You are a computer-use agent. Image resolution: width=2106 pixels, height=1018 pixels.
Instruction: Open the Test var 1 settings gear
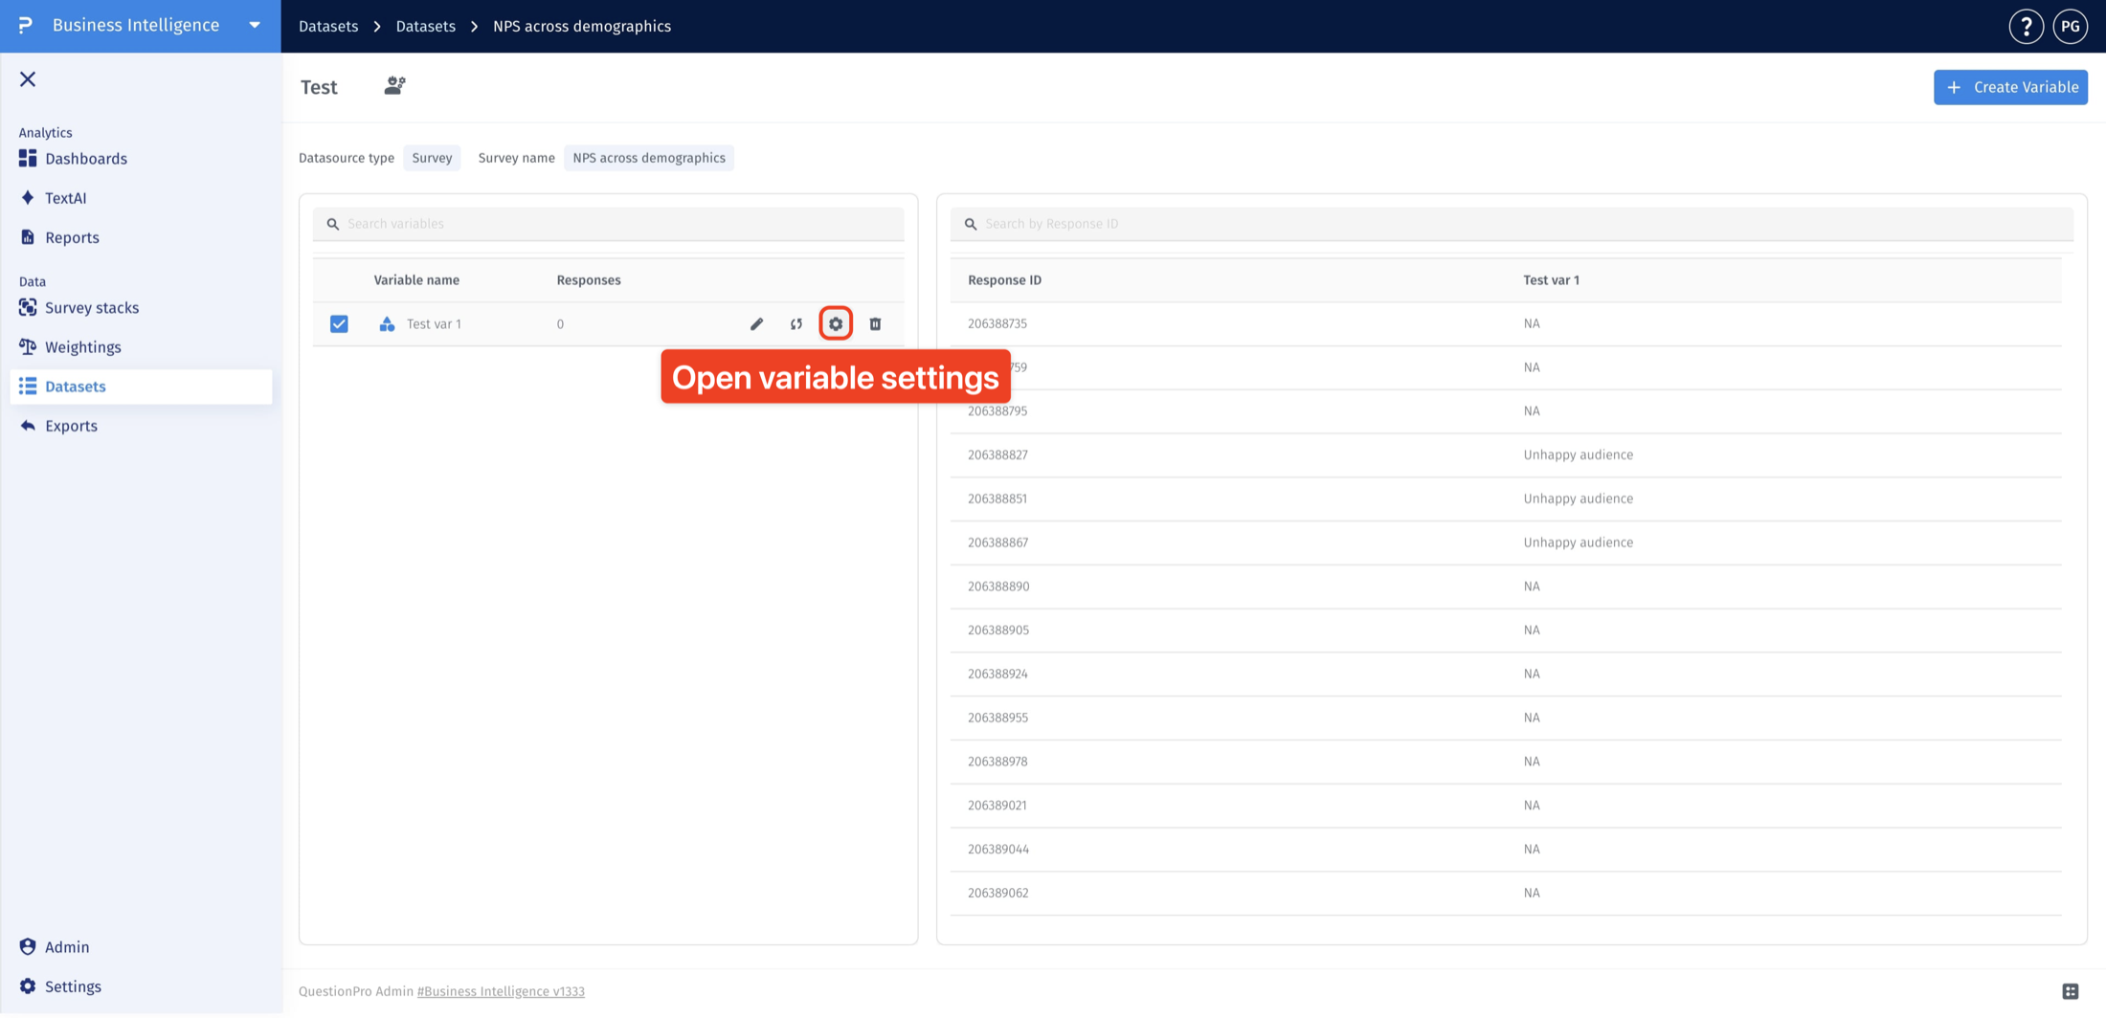pyautogui.click(x=836, y=324)
